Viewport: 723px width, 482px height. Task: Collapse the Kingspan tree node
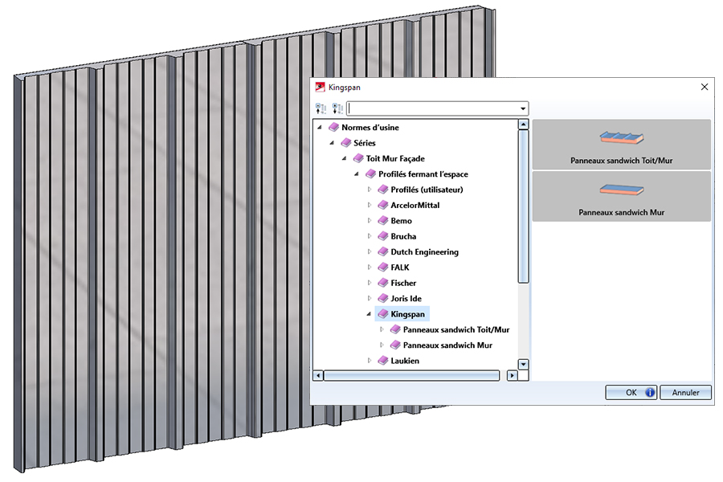370,314
